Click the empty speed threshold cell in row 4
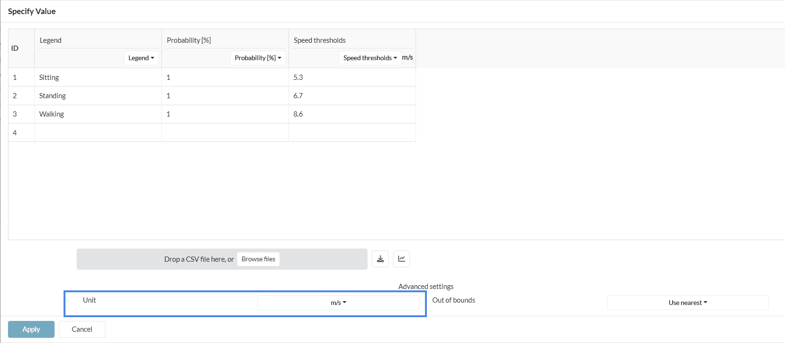Image resolution: width=785 pixels, height=343 pixels. tap(352, 133)
